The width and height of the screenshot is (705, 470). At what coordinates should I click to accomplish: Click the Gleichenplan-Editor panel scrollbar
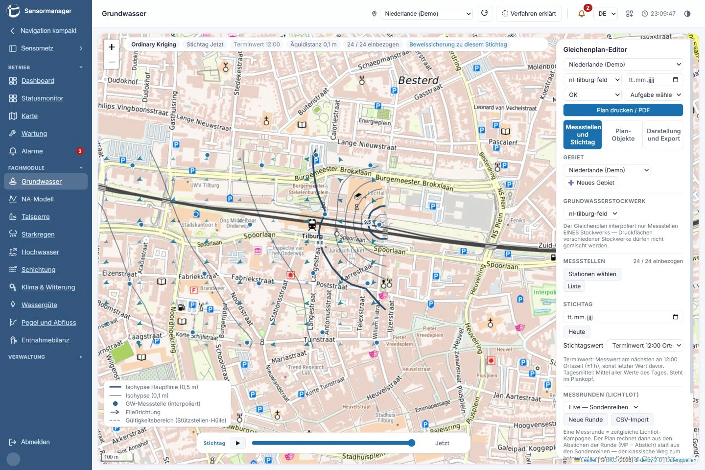pos(691,215)
